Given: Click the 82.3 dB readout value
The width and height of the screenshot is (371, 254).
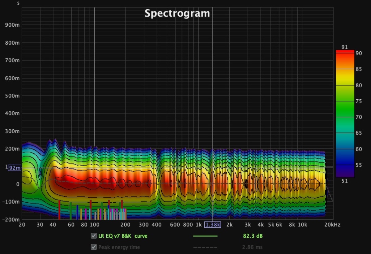Looking at the screenshot, I should 253,236.
